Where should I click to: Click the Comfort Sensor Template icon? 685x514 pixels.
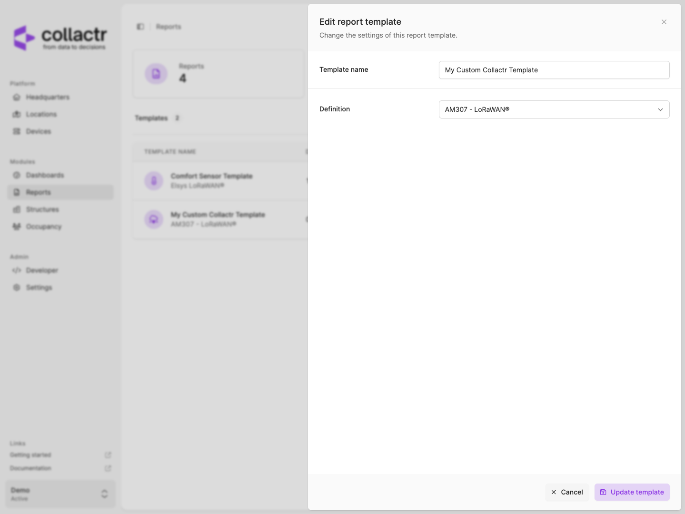(x=154, y=181)
